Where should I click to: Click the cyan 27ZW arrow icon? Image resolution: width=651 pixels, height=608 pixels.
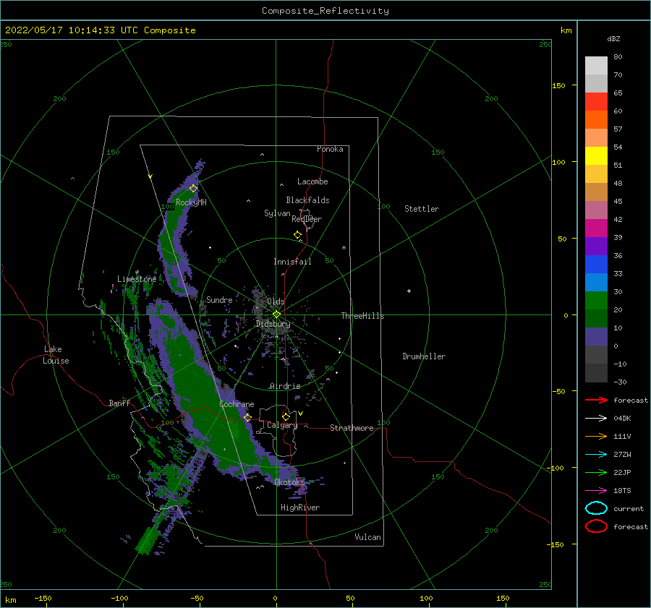click(596, 455)
